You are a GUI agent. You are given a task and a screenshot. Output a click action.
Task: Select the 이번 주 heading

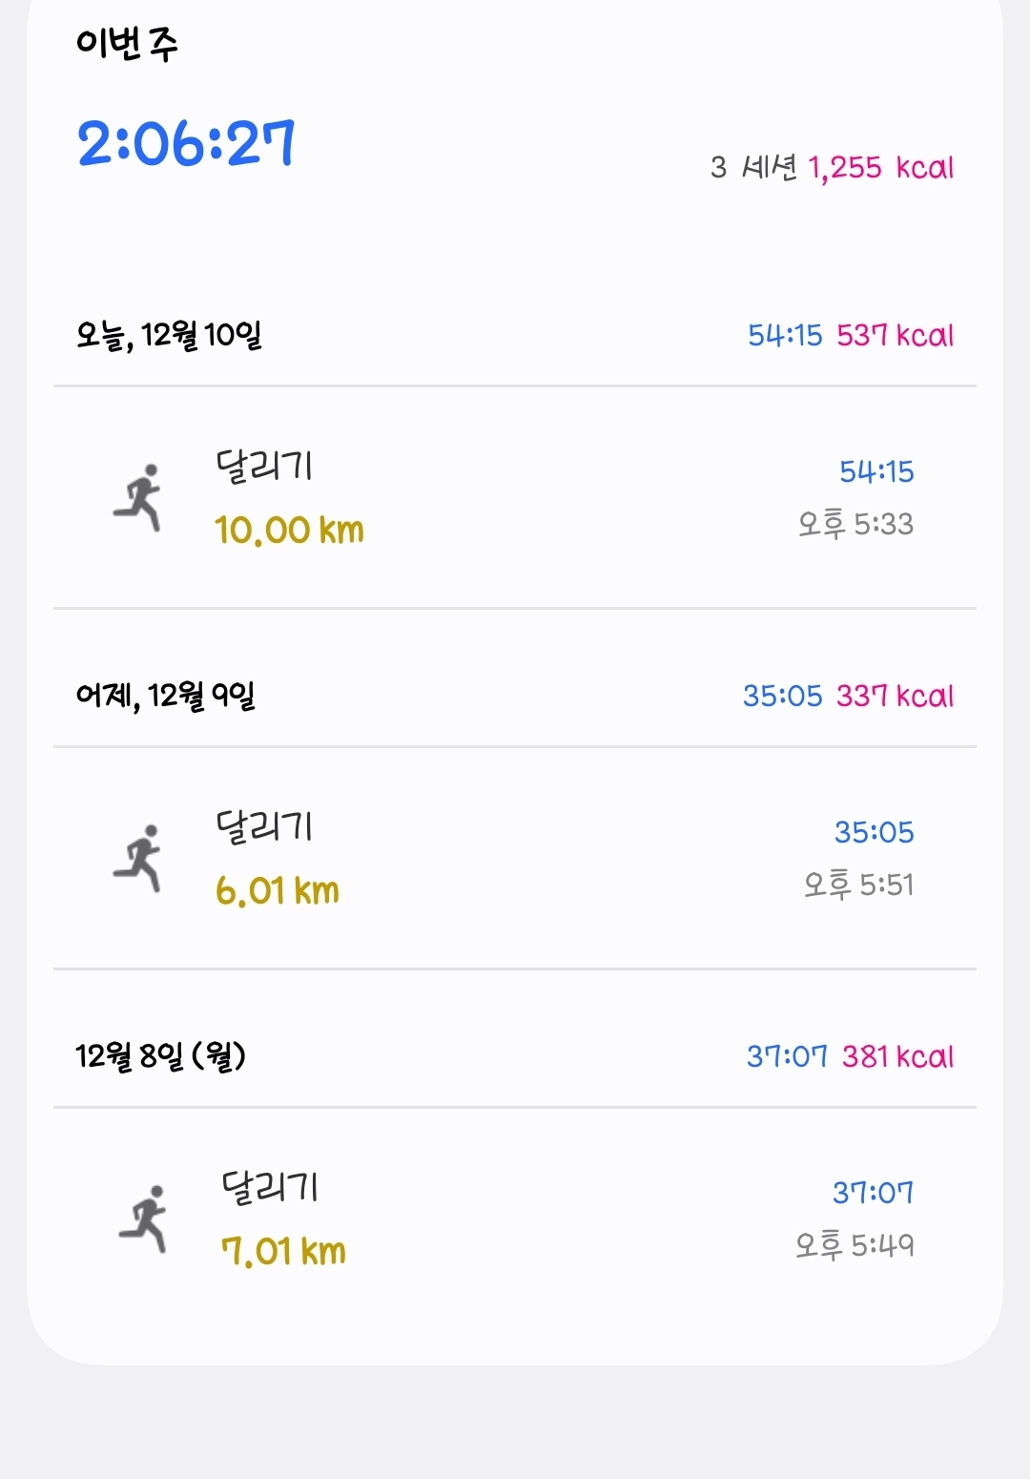pos(127,43)
